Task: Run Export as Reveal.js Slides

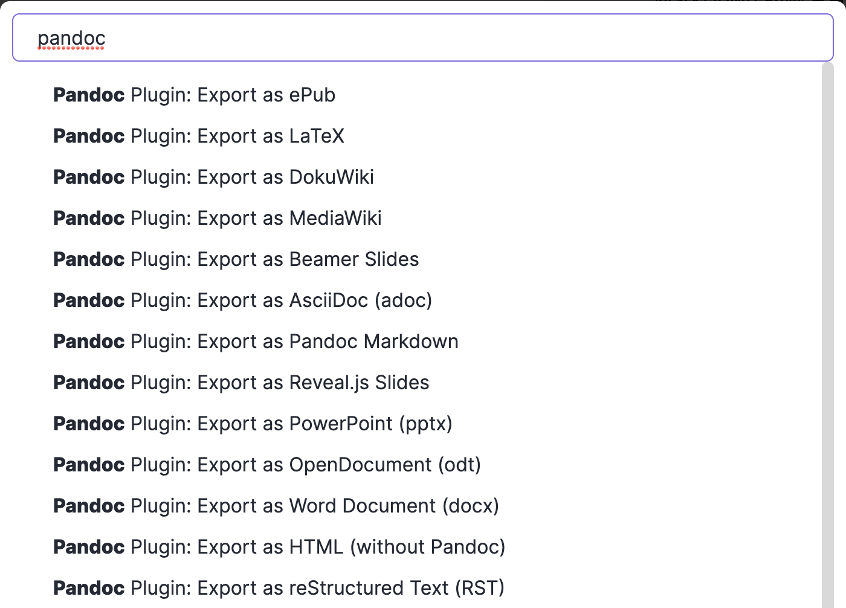Action: tap(241, 383)
